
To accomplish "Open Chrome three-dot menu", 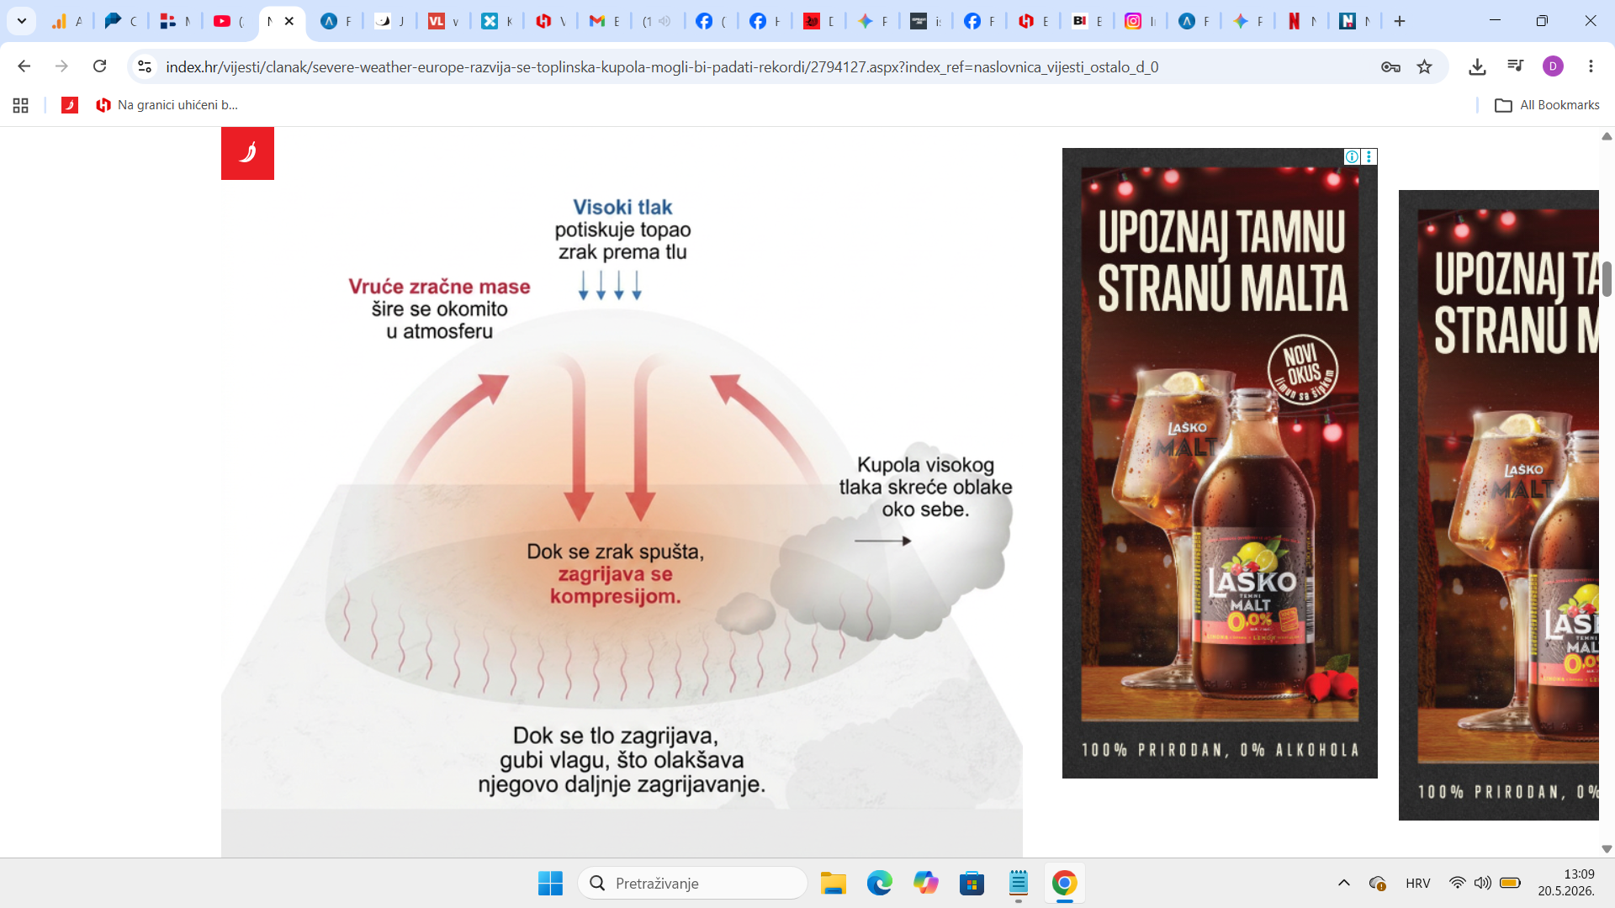I will click(1591, 66).
